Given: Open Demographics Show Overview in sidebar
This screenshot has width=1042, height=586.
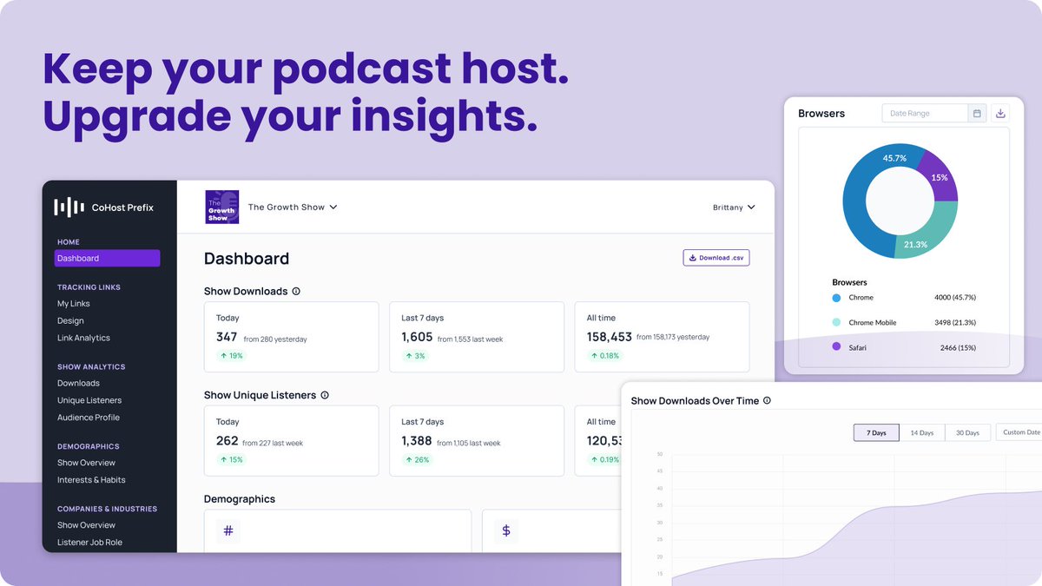Looking at the screenshot, I should click(x=86, y=463).
